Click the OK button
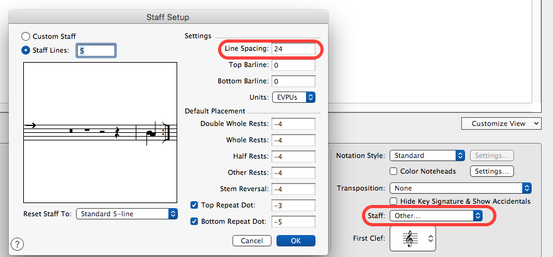553x257 pixels. (x=295, y=241)
